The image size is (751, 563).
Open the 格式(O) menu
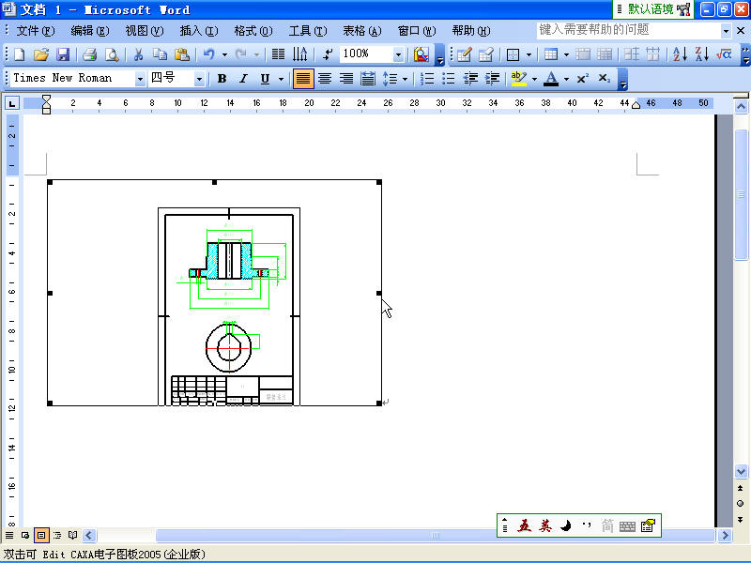point(253,31)
